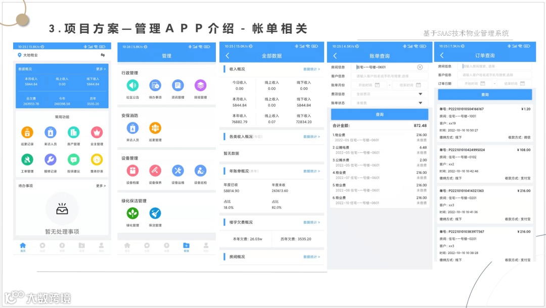Open 资讯管理 icon under 行政管理
This screenshot has width=546, height=308.
177,85
